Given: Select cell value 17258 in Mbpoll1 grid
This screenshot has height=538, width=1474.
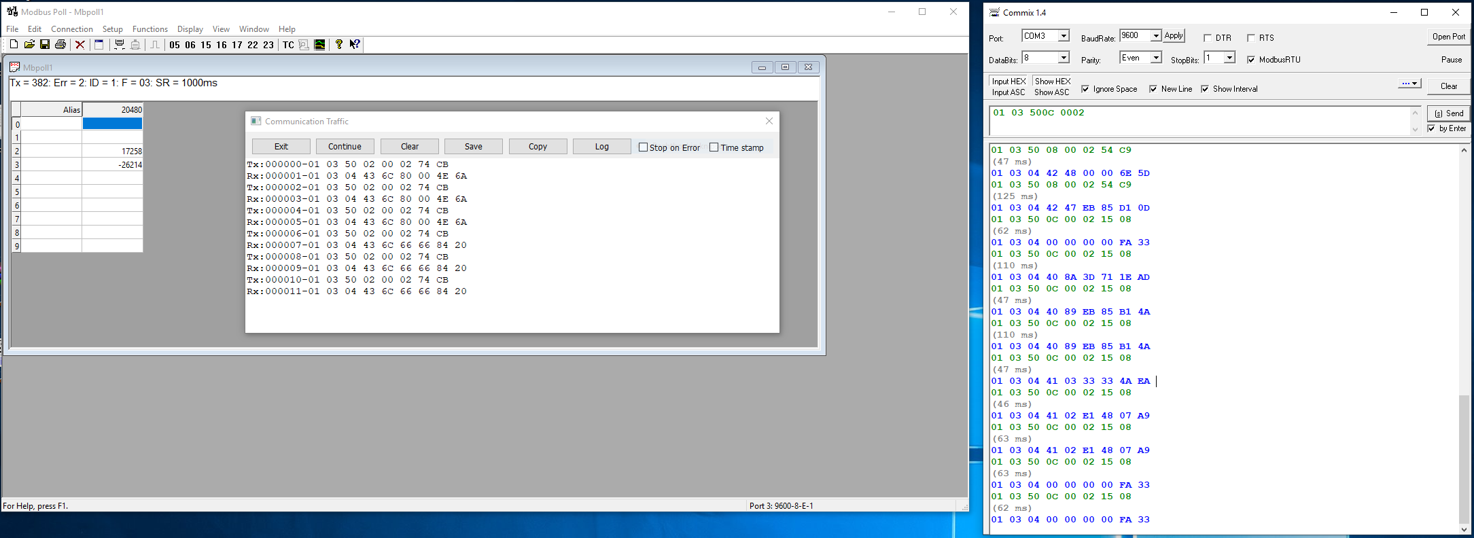Looking at the screenshot, I should pos(112,151).
